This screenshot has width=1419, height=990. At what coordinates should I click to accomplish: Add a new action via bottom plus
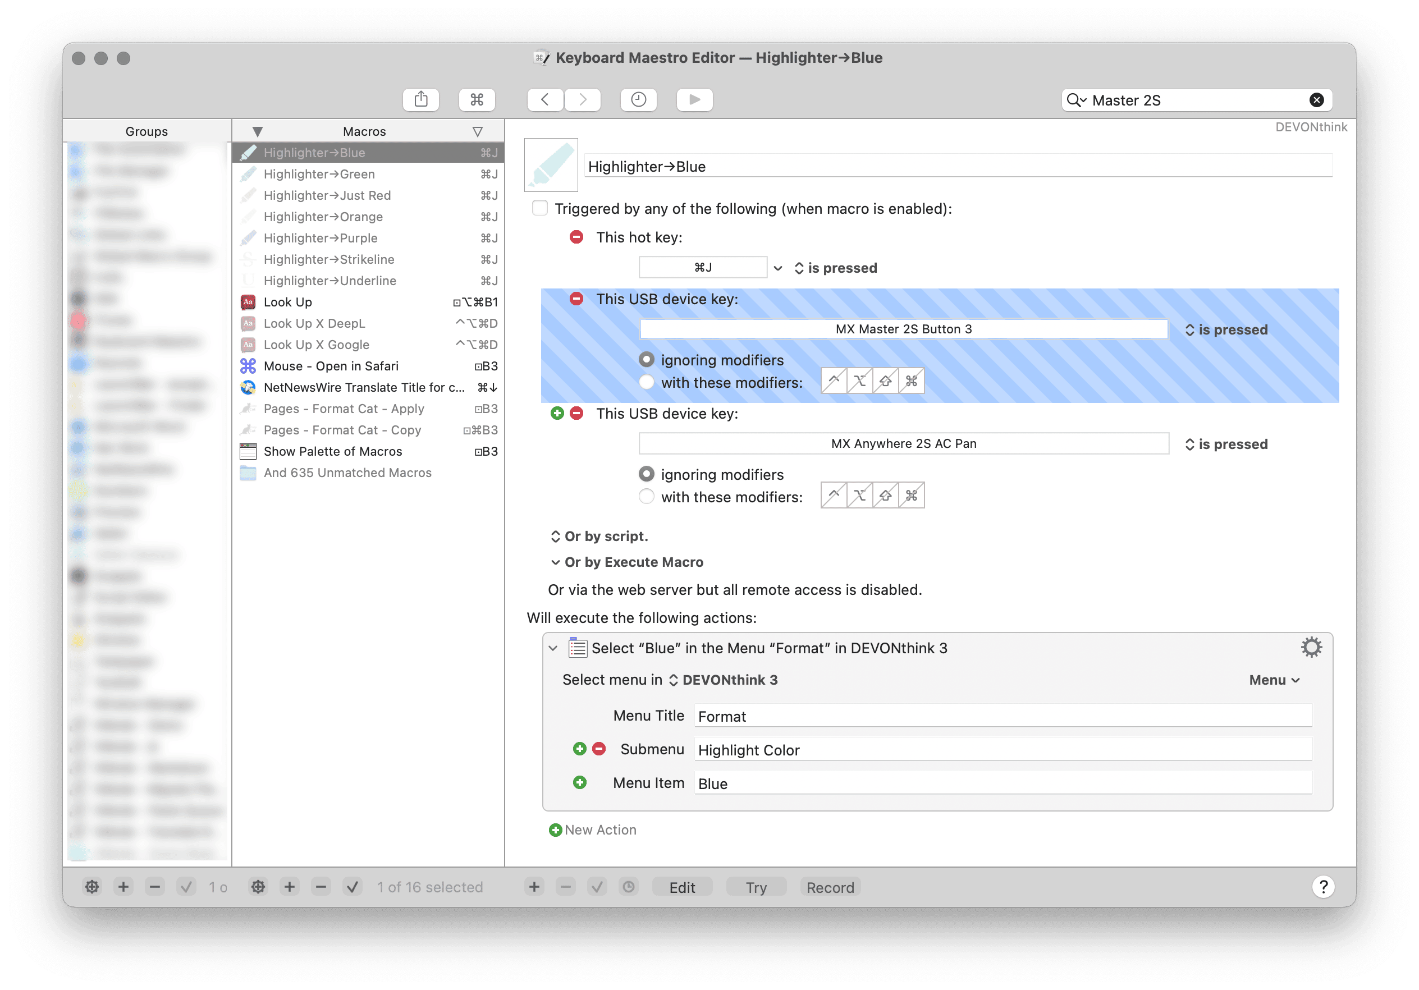tap(534, 887)
